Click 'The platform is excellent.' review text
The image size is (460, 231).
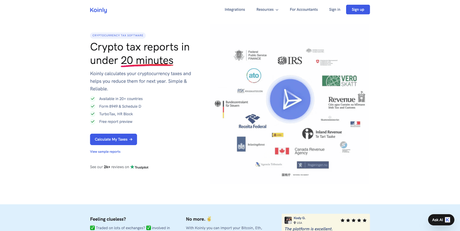click(309, 229)
